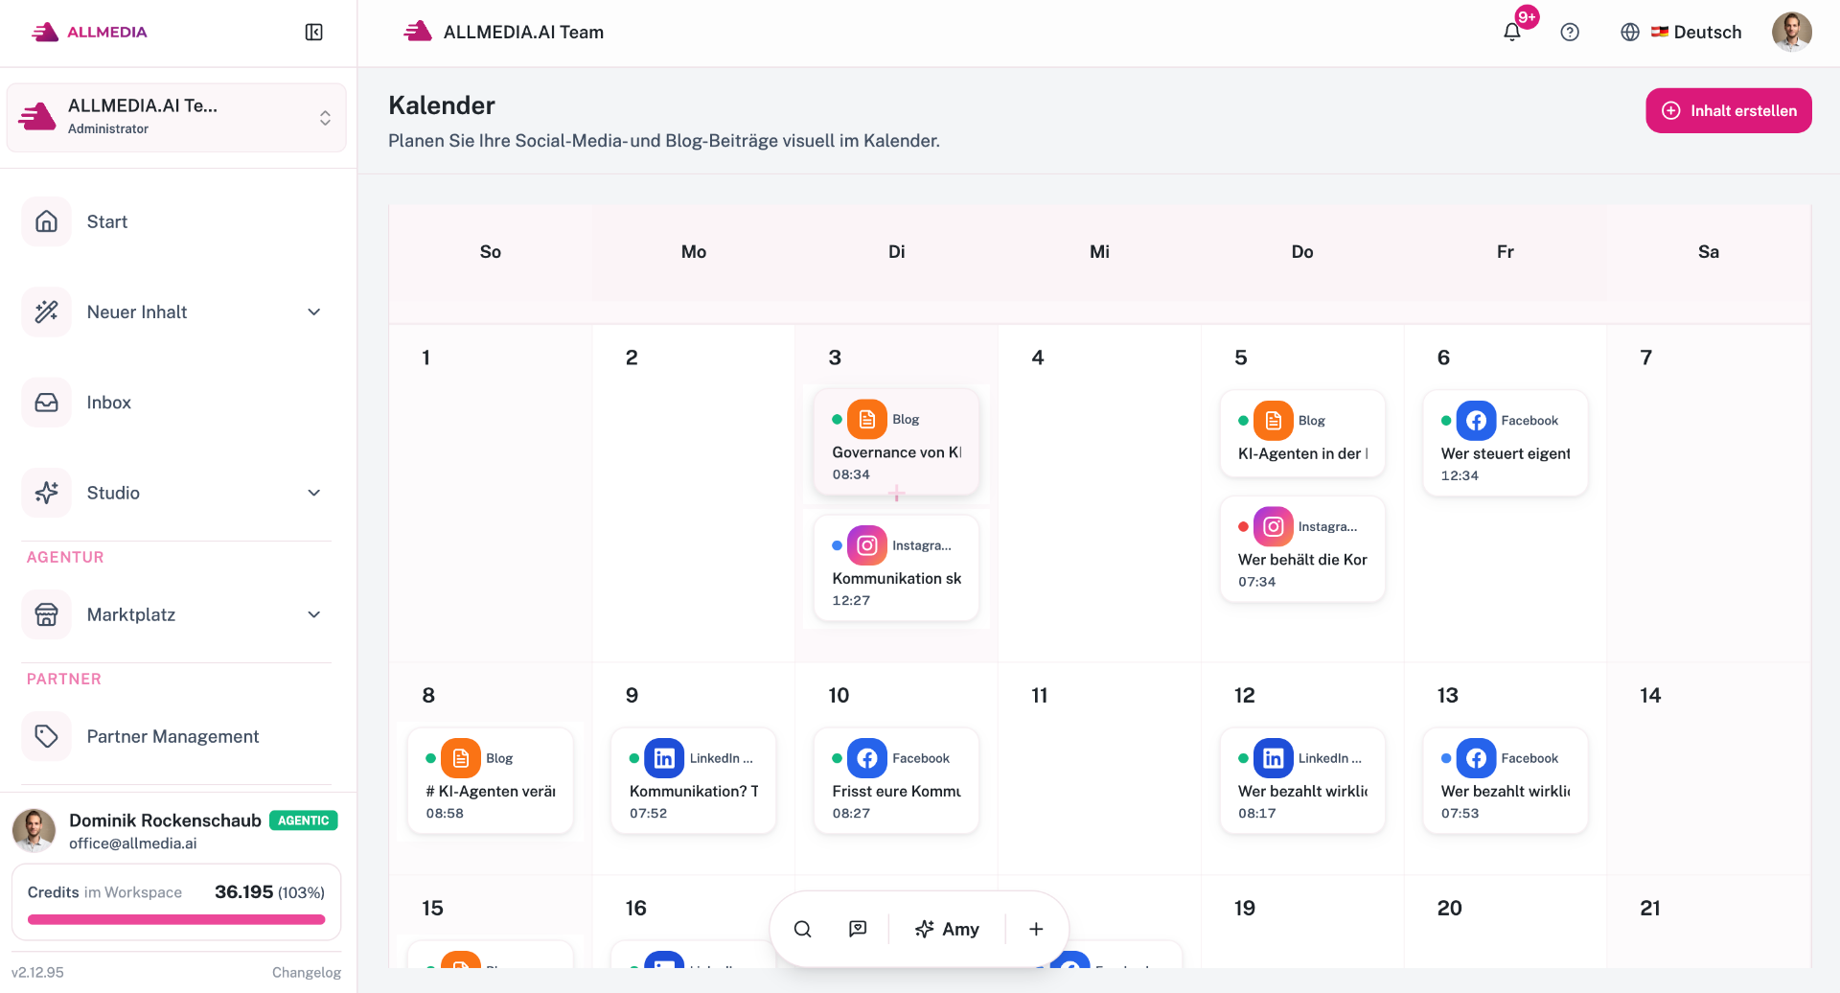Viewport: 1840px width, 993px height.
Task: Select calendar day 19
Action: pyautogui.click(x=1302, y=922)
